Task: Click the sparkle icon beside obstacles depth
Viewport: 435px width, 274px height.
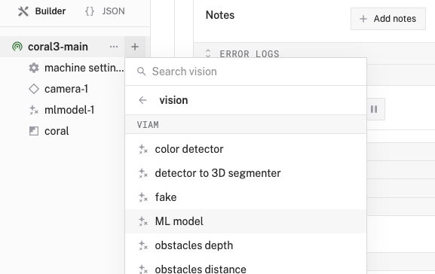Action: [x=143, y=245]
